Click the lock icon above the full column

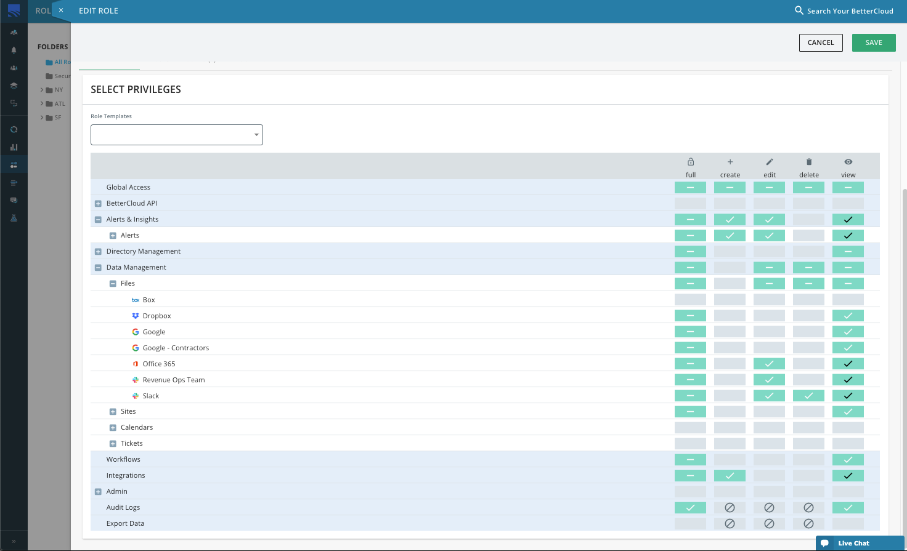coord(690,161)
